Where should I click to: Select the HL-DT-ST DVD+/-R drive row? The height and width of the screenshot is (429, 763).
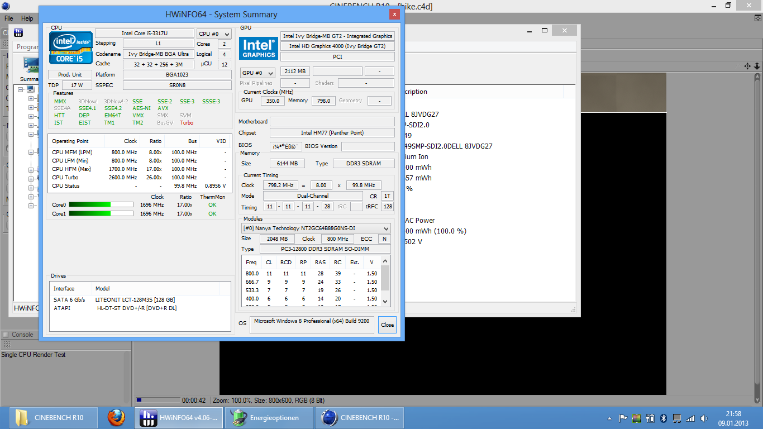pyautogui.click(x=140, y=308)
